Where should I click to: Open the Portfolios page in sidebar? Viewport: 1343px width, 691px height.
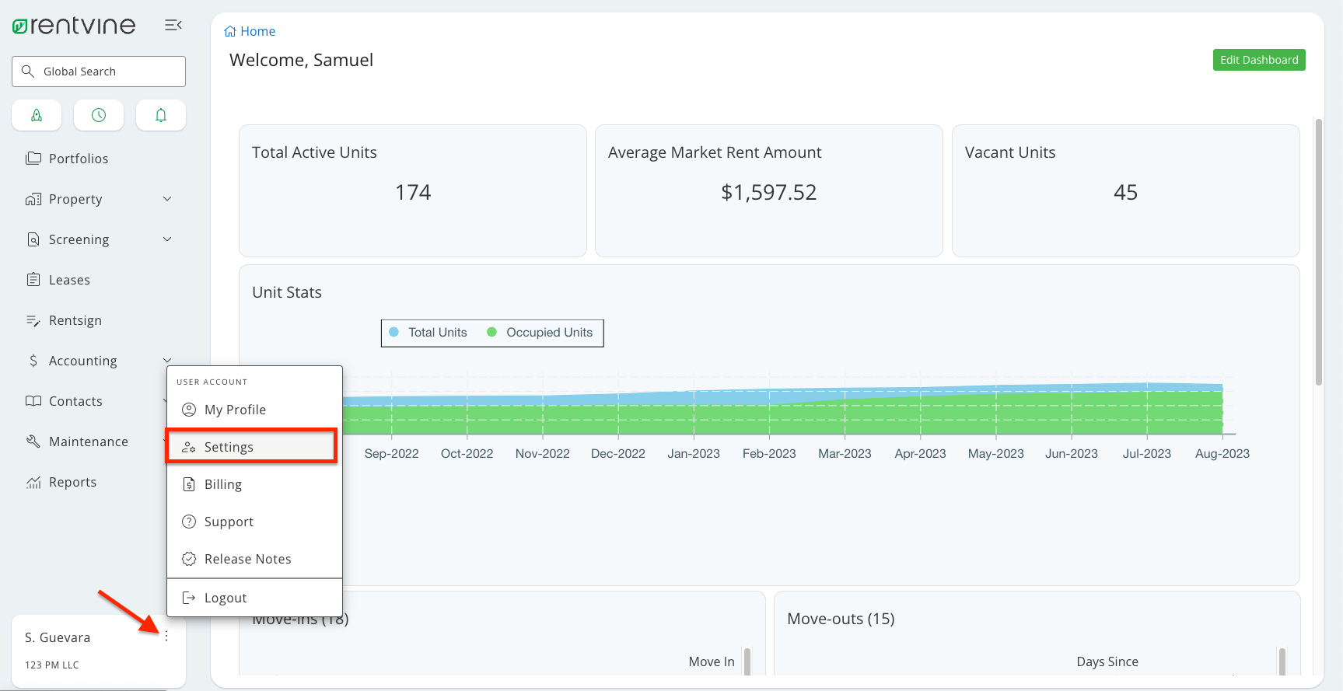[x=78, y=159]
